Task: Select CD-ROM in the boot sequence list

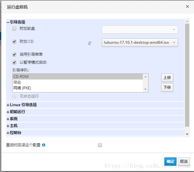Action: pos(78,77)
